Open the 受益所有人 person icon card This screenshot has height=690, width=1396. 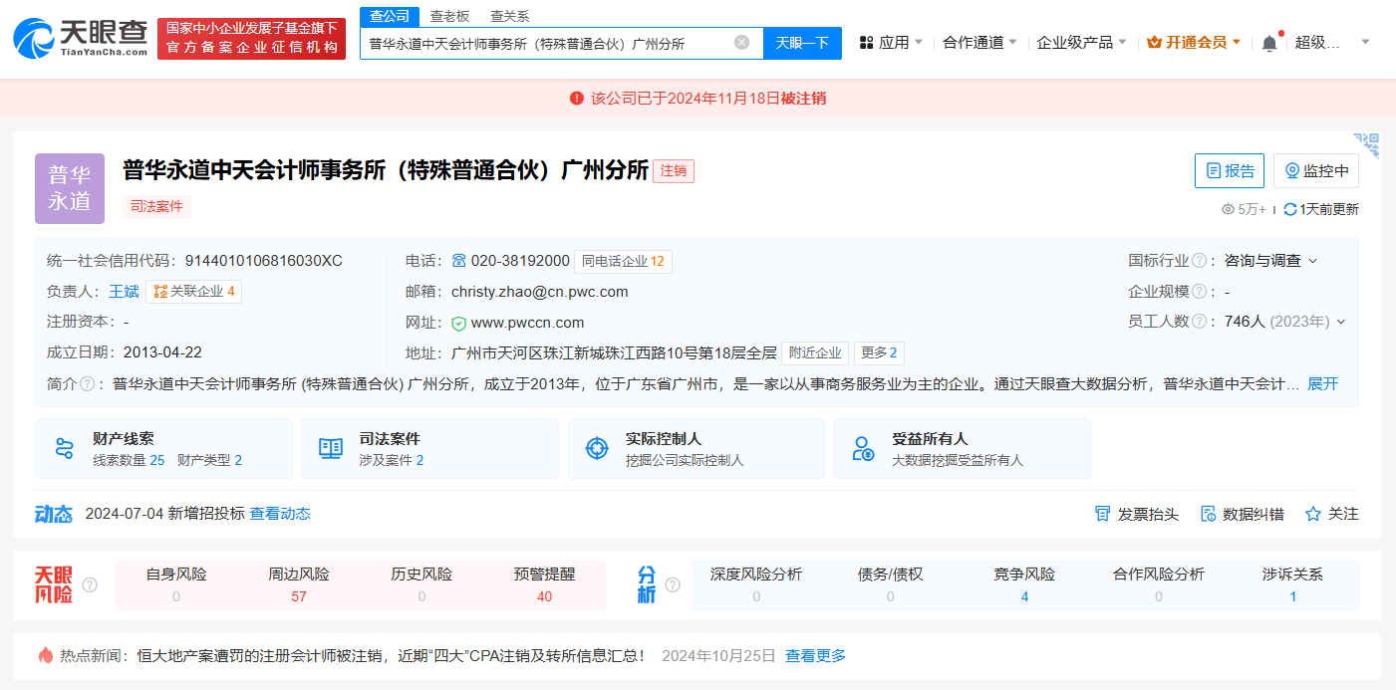[x=863, y=448]
